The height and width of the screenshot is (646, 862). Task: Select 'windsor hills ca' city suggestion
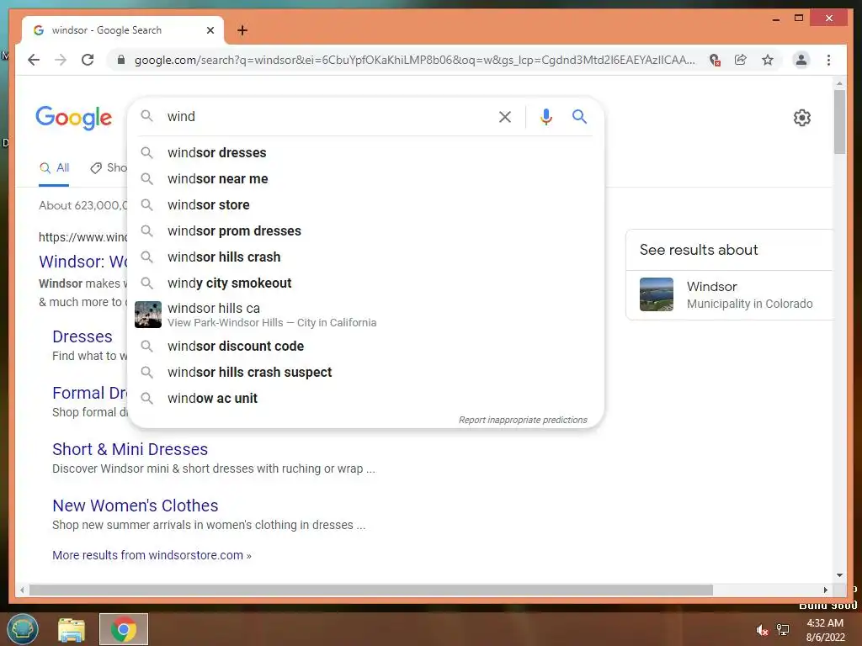point(365,315)
